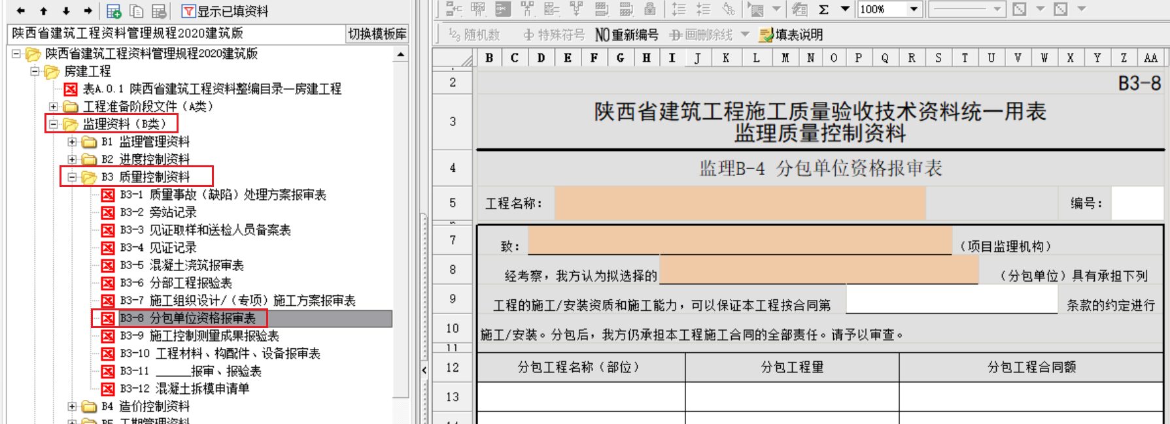The height and width of the screenshot is (424, 1170).
Task: Click the 填表说明 notepad icon button
Action: (791, 35)
